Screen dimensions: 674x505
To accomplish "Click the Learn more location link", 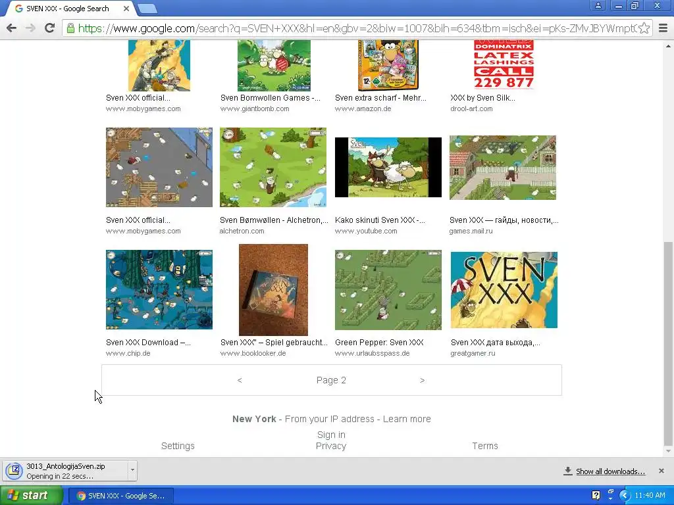I will tap(407, 419).
